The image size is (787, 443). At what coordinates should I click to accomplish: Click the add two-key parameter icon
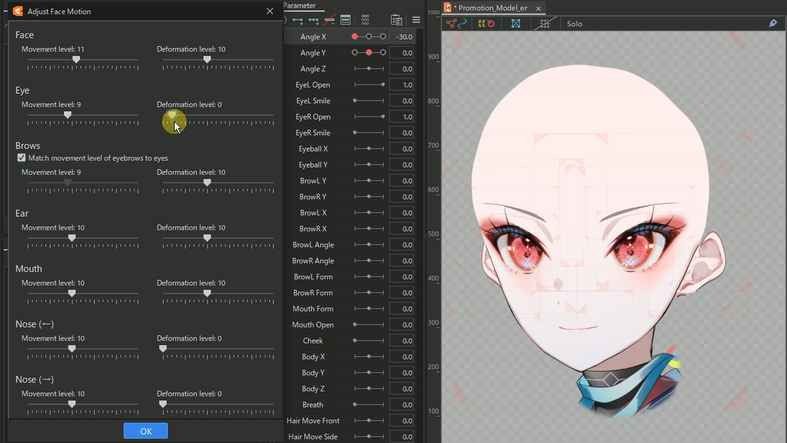pyautogui.click(x=298, y=20)
